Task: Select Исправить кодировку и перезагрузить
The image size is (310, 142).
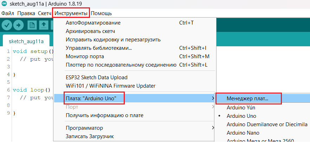Action: click(x=135, y=40)
